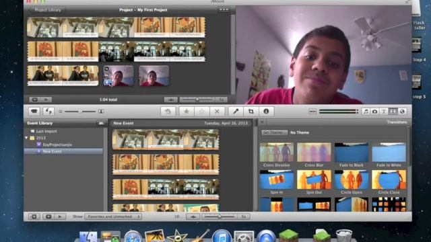The height and width of the screenshot is (242, 431).
Task: Select the EoyProjectsanjiv event
Action: pos(57,145)
